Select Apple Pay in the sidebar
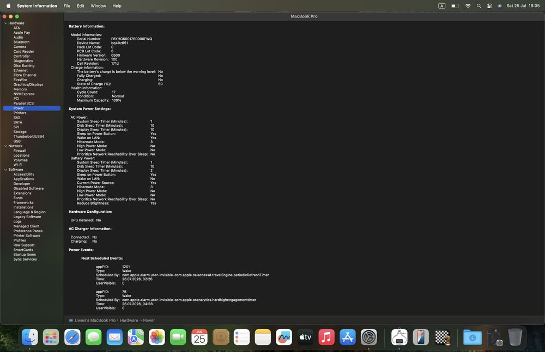Screen dimensions: 545x352 click(22, 33)
